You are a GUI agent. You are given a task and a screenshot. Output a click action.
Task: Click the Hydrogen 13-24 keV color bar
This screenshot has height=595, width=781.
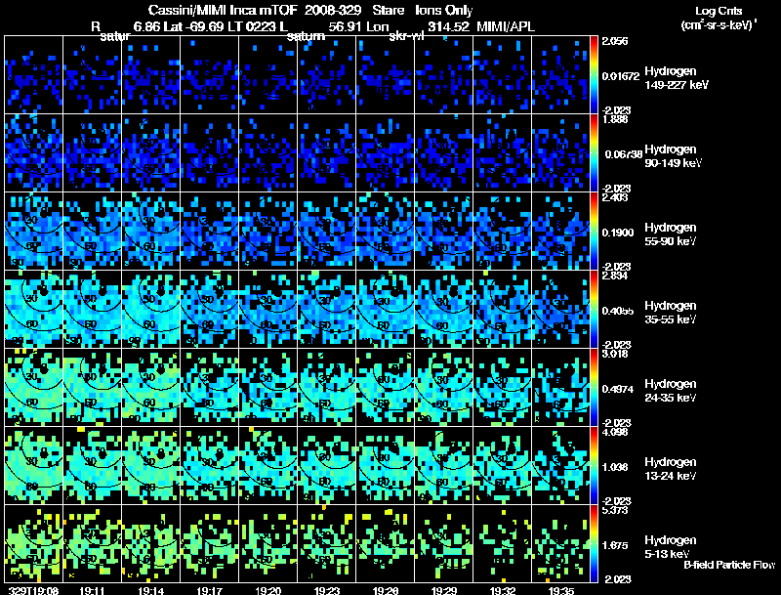coord(594,466)
